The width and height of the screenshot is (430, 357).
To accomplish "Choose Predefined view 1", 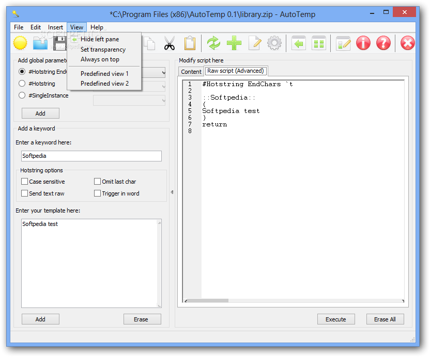I will coord(104,74).
